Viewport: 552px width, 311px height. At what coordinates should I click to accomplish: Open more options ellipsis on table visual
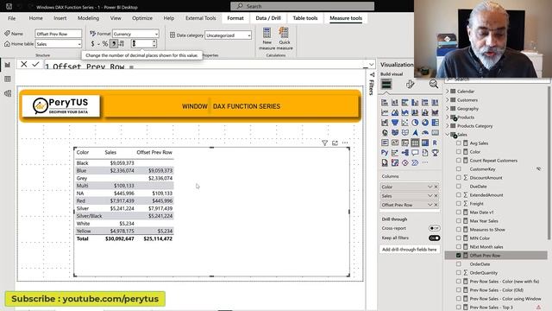tap(345, 143)
